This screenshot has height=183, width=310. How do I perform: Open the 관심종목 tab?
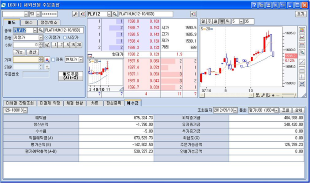coord(114,103)
